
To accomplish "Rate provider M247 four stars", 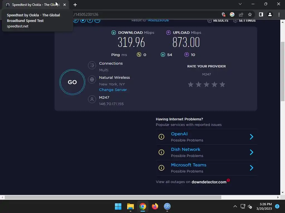I will pyautogui.click(x=215, y=84).
